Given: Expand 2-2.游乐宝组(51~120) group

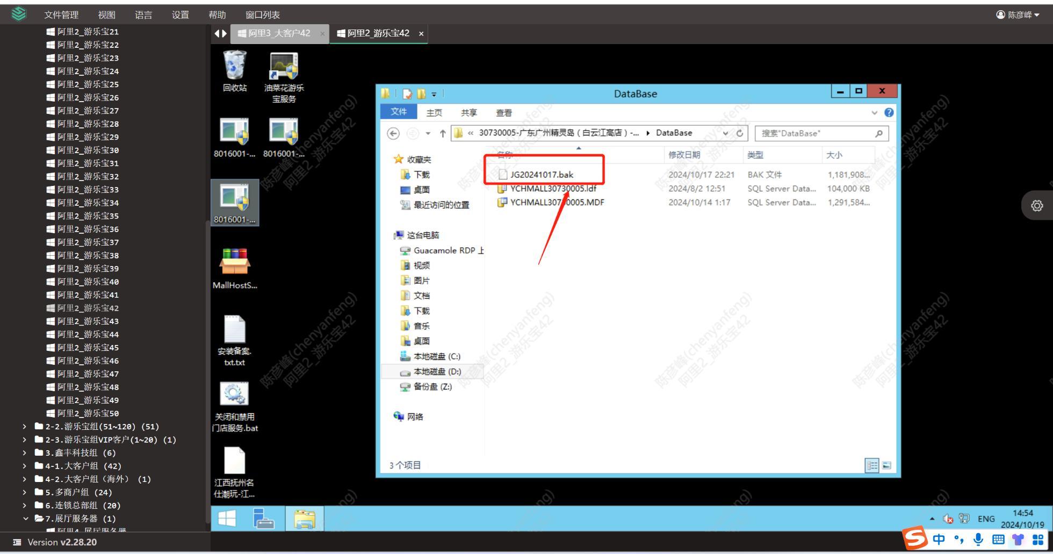Looking at the screenshot, I should 25,427.
